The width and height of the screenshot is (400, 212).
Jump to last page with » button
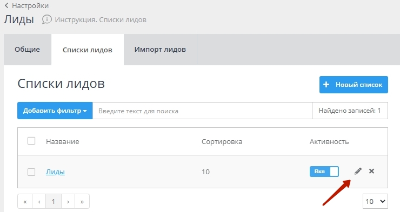pyautogui.click(x=82, y=202)
